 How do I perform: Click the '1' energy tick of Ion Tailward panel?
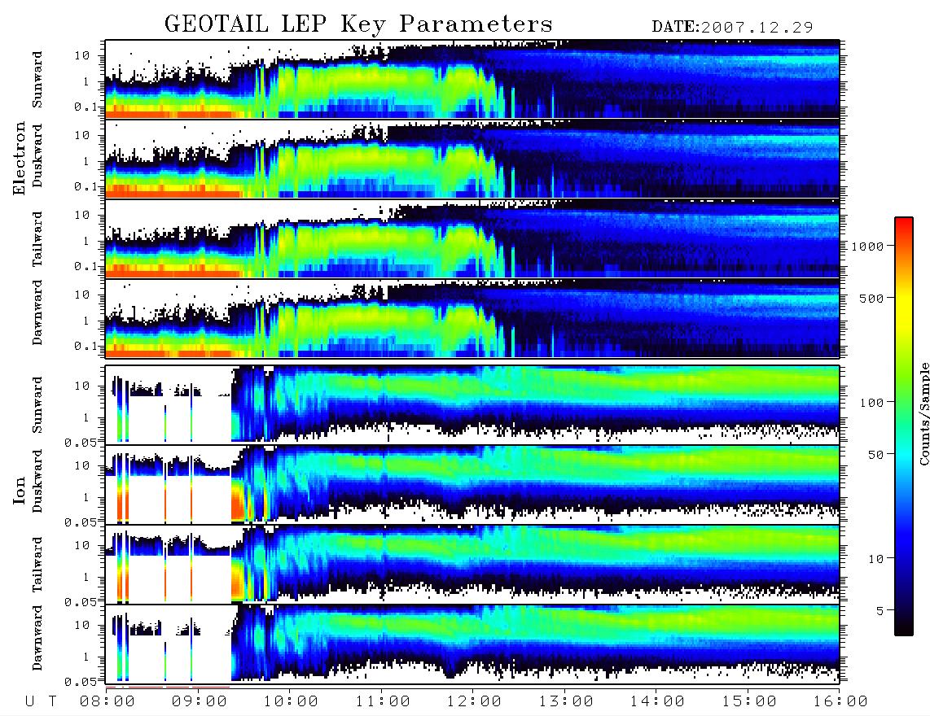coord(86,577)
